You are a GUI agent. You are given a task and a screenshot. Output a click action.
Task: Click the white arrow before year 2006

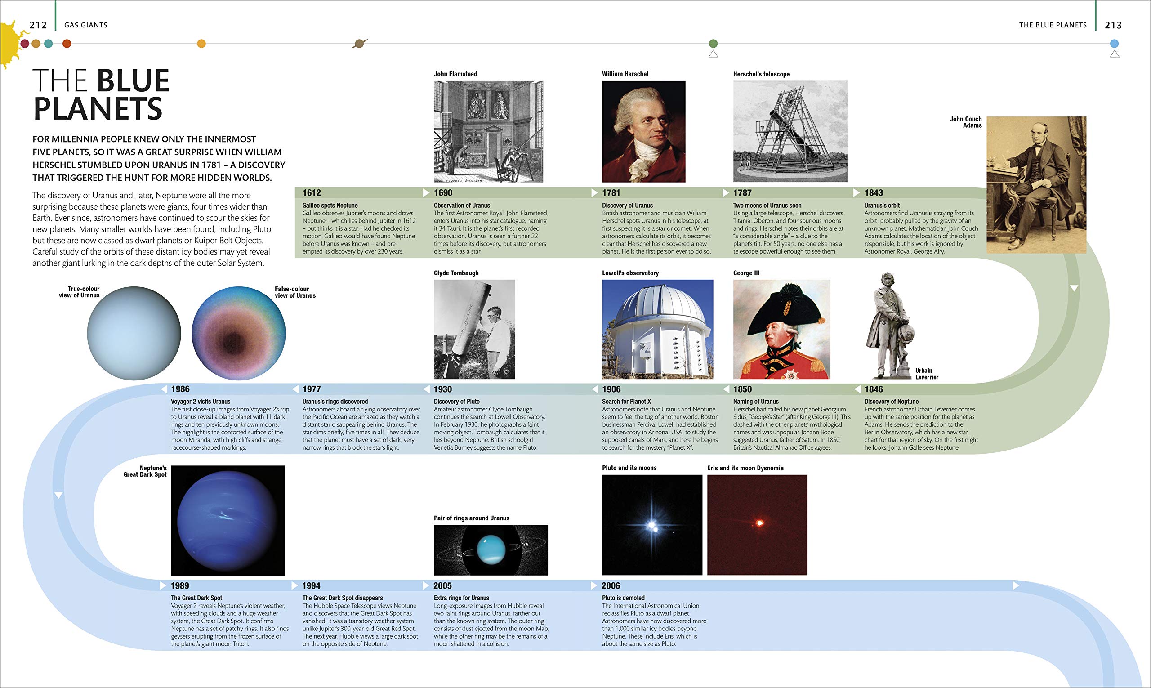coord(594,585)
